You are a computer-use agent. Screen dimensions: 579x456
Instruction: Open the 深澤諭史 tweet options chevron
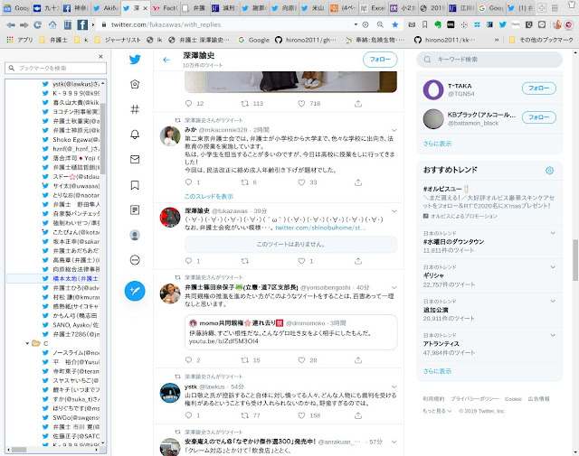pyautogui.click(x=394, y=211)
